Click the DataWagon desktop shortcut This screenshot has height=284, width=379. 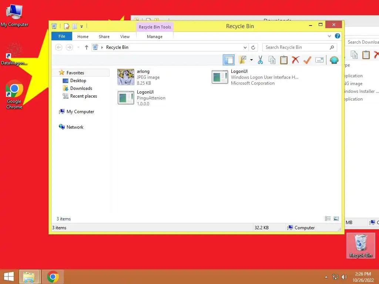(x=14, y=54)
